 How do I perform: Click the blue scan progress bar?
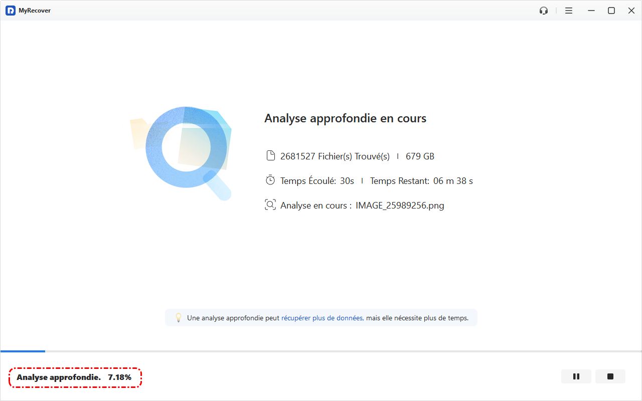pos(23,351)
